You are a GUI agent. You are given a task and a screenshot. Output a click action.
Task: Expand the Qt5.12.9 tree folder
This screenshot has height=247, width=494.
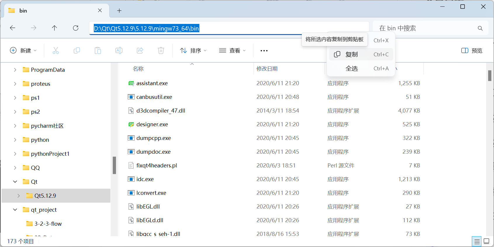coord(19,196)
